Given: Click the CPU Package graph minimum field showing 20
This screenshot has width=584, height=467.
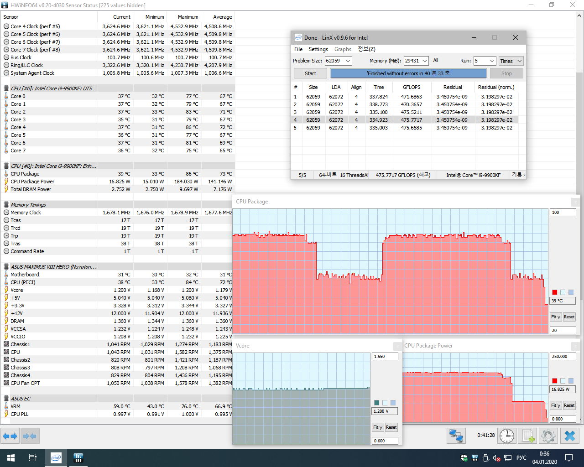Looking at the screenshot, I should click(563, 331).
